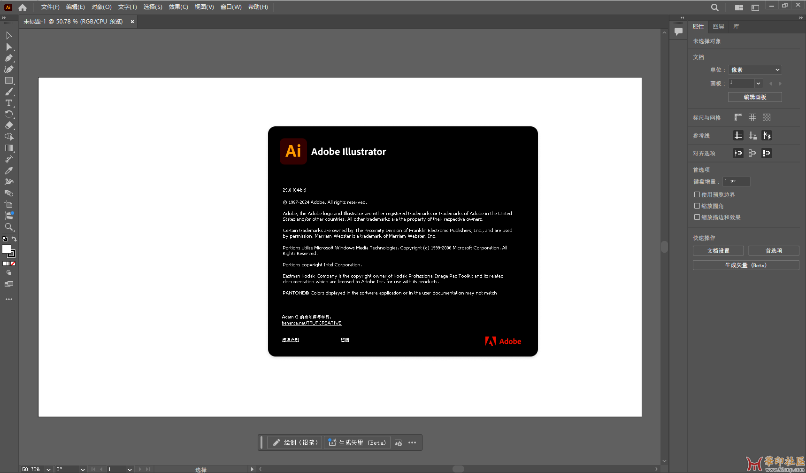806x473 pixels.
Task: Select the None color mode swatch
Action: (x=13, y=264)
